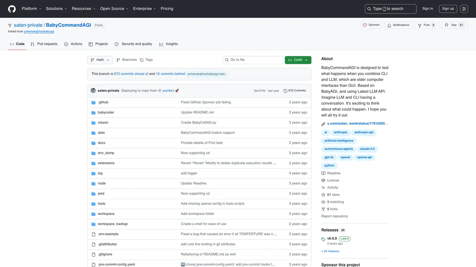This screenshot has height=267, width=476.
Task: Switch to the Projects tab
Action: point(98,44)
